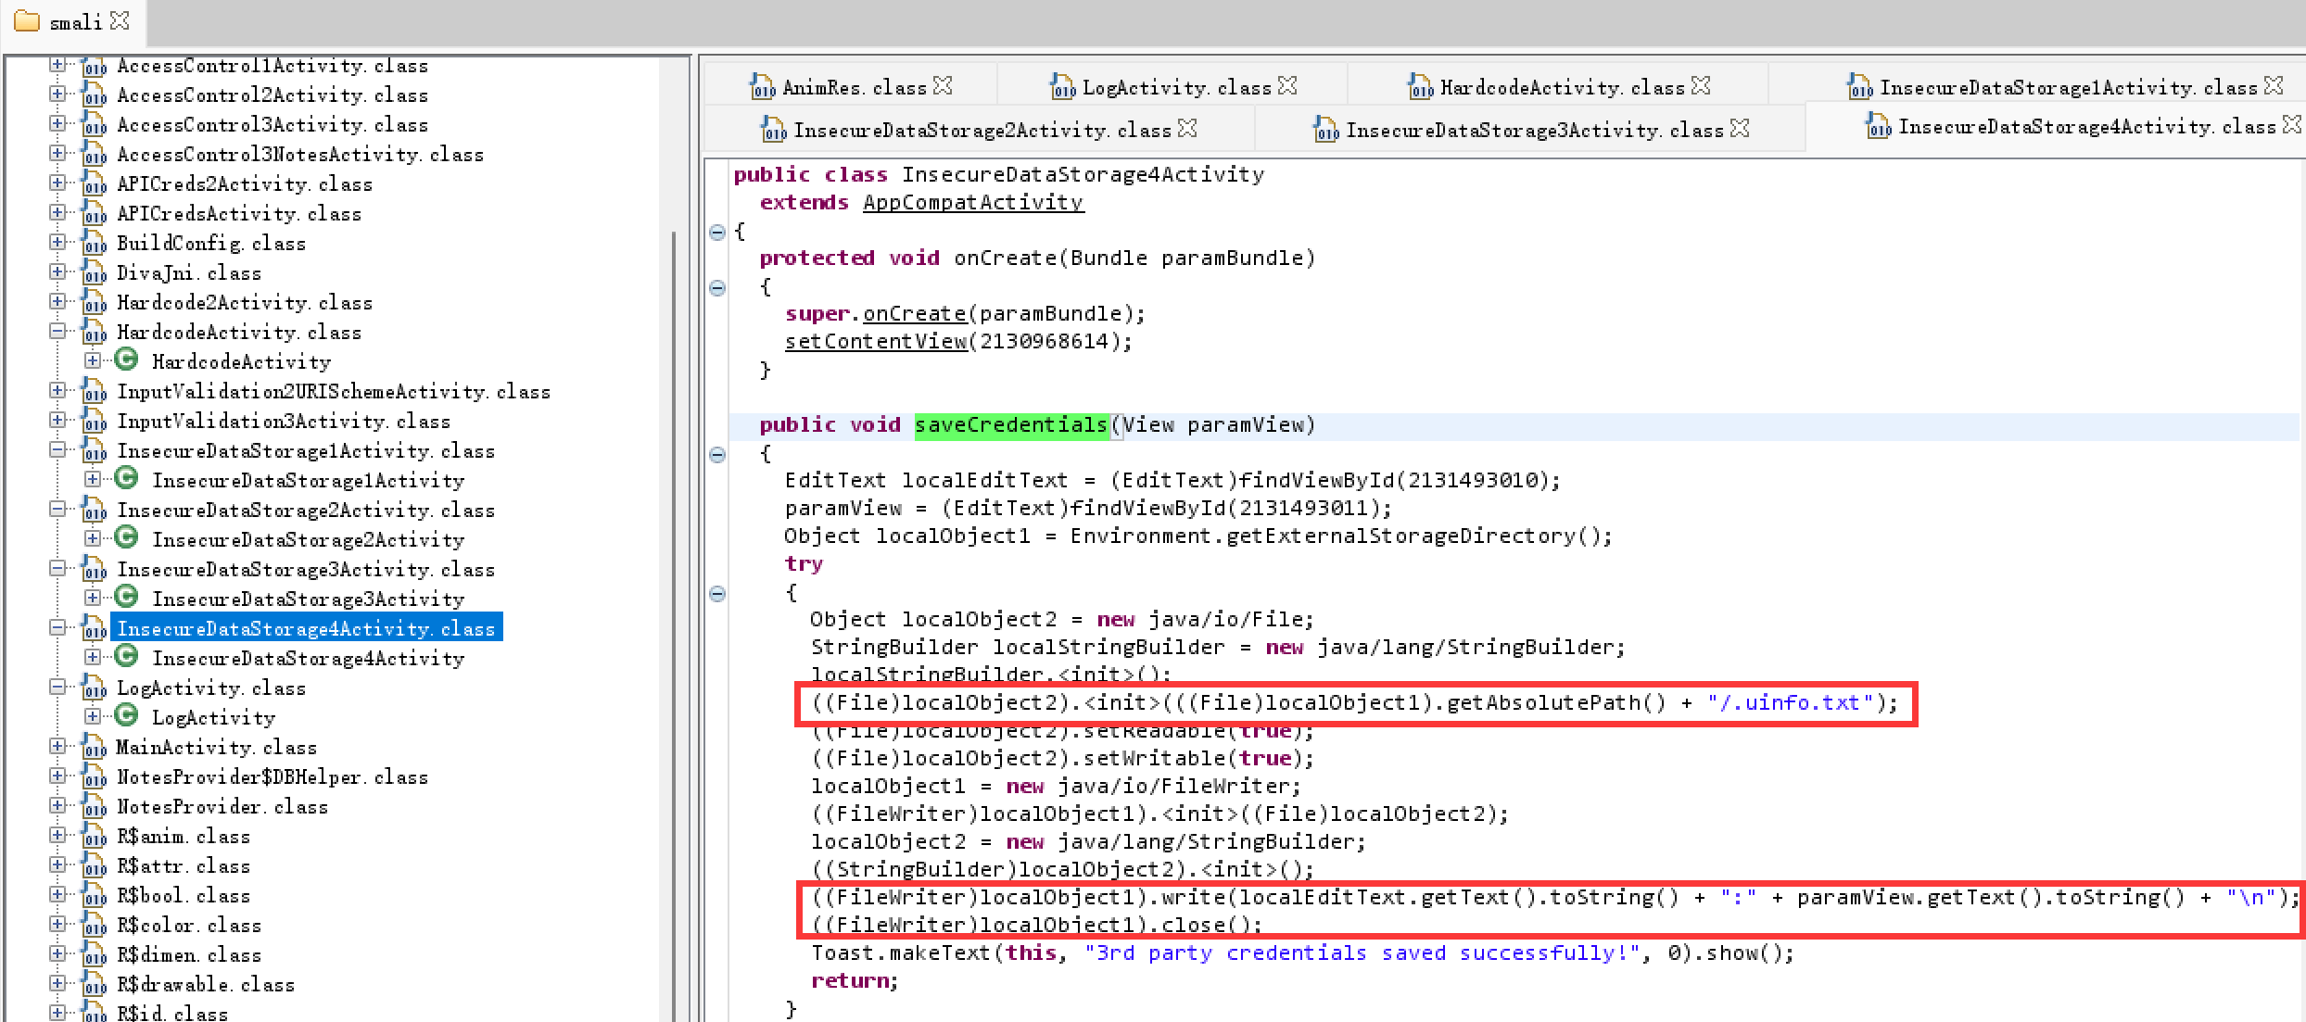
Task: Click the smali folder icon
Action: [x=27, y=21]
